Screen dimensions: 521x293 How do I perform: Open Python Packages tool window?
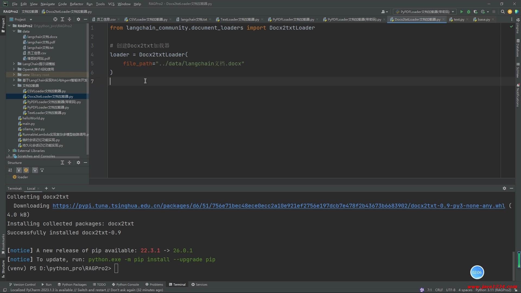click(x=72, y=284)
